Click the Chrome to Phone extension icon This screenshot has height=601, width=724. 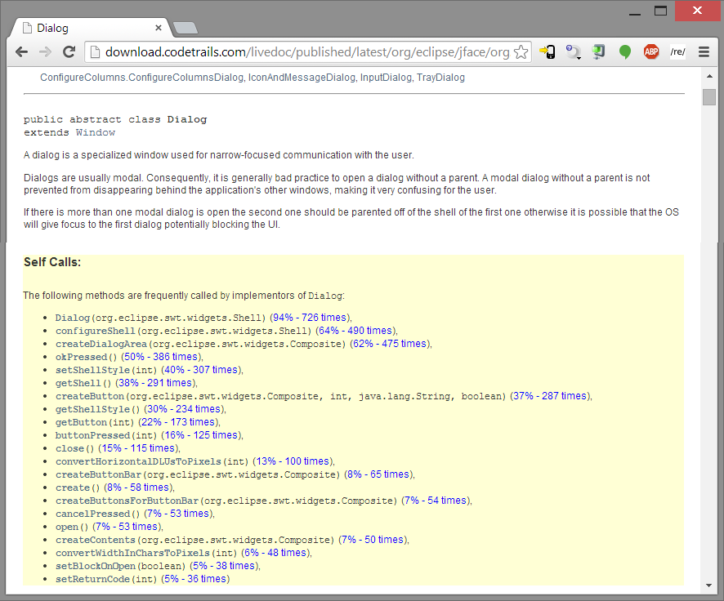tap(547, 52)
